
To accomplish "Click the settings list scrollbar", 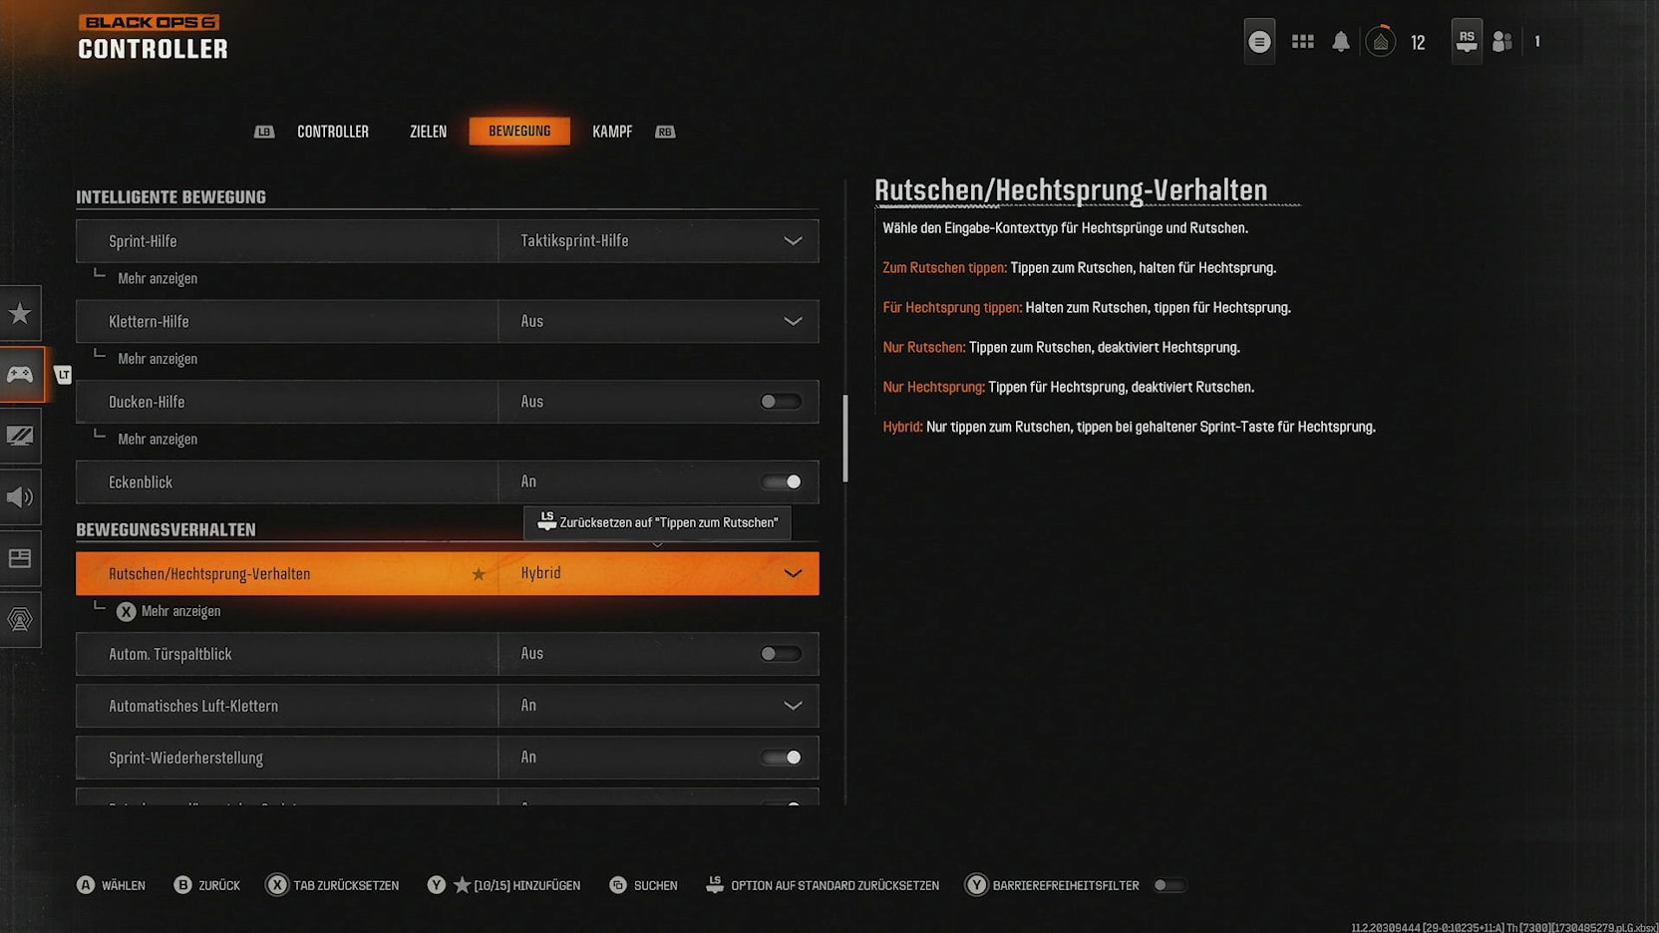I will click(x=845, y=439).
